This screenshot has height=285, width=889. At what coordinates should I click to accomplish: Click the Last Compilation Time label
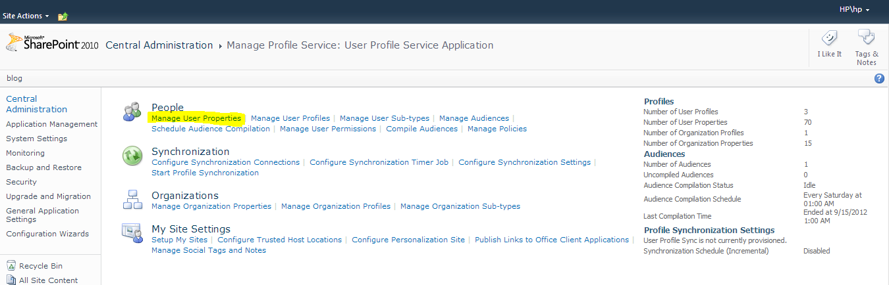[x=677, y=216]
